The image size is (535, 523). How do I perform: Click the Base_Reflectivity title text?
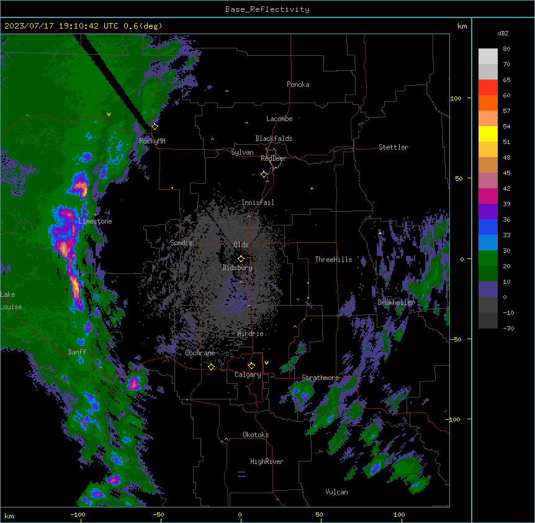(x=267, y=9)
